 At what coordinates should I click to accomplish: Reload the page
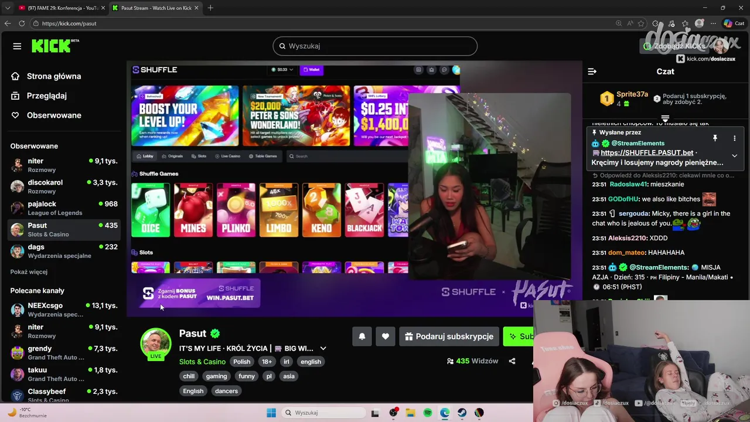click(22, 23)
